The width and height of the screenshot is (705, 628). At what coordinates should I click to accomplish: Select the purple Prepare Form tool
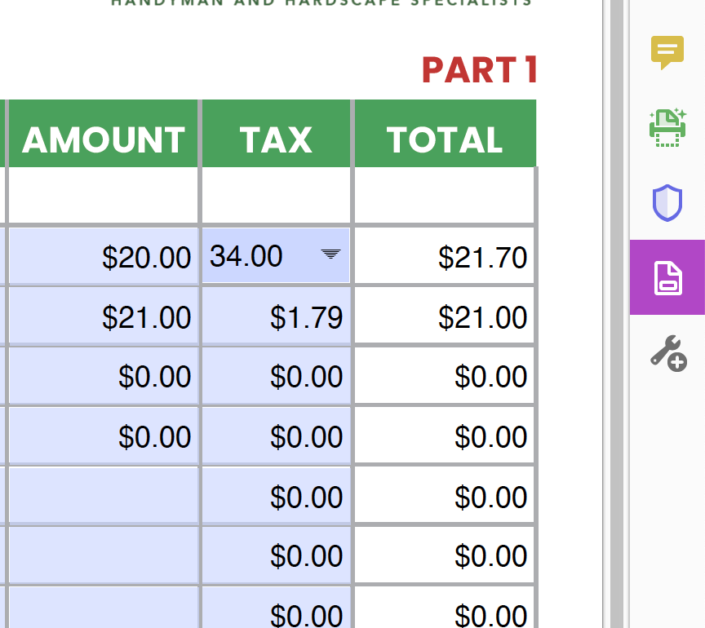(667, 277)
